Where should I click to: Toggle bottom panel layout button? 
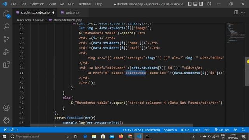195,4
